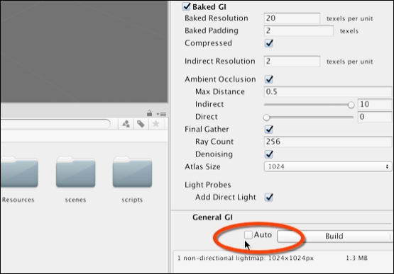Screen dimensions: 394x274
Task: Click the Atlas Size label
Action: (202, 166)
